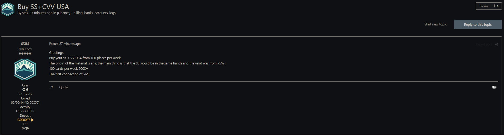The height and width of the screenshot is (135, 504).
Task: Click the plus multiquote icon beside Quote
Action: coord(52,87)
